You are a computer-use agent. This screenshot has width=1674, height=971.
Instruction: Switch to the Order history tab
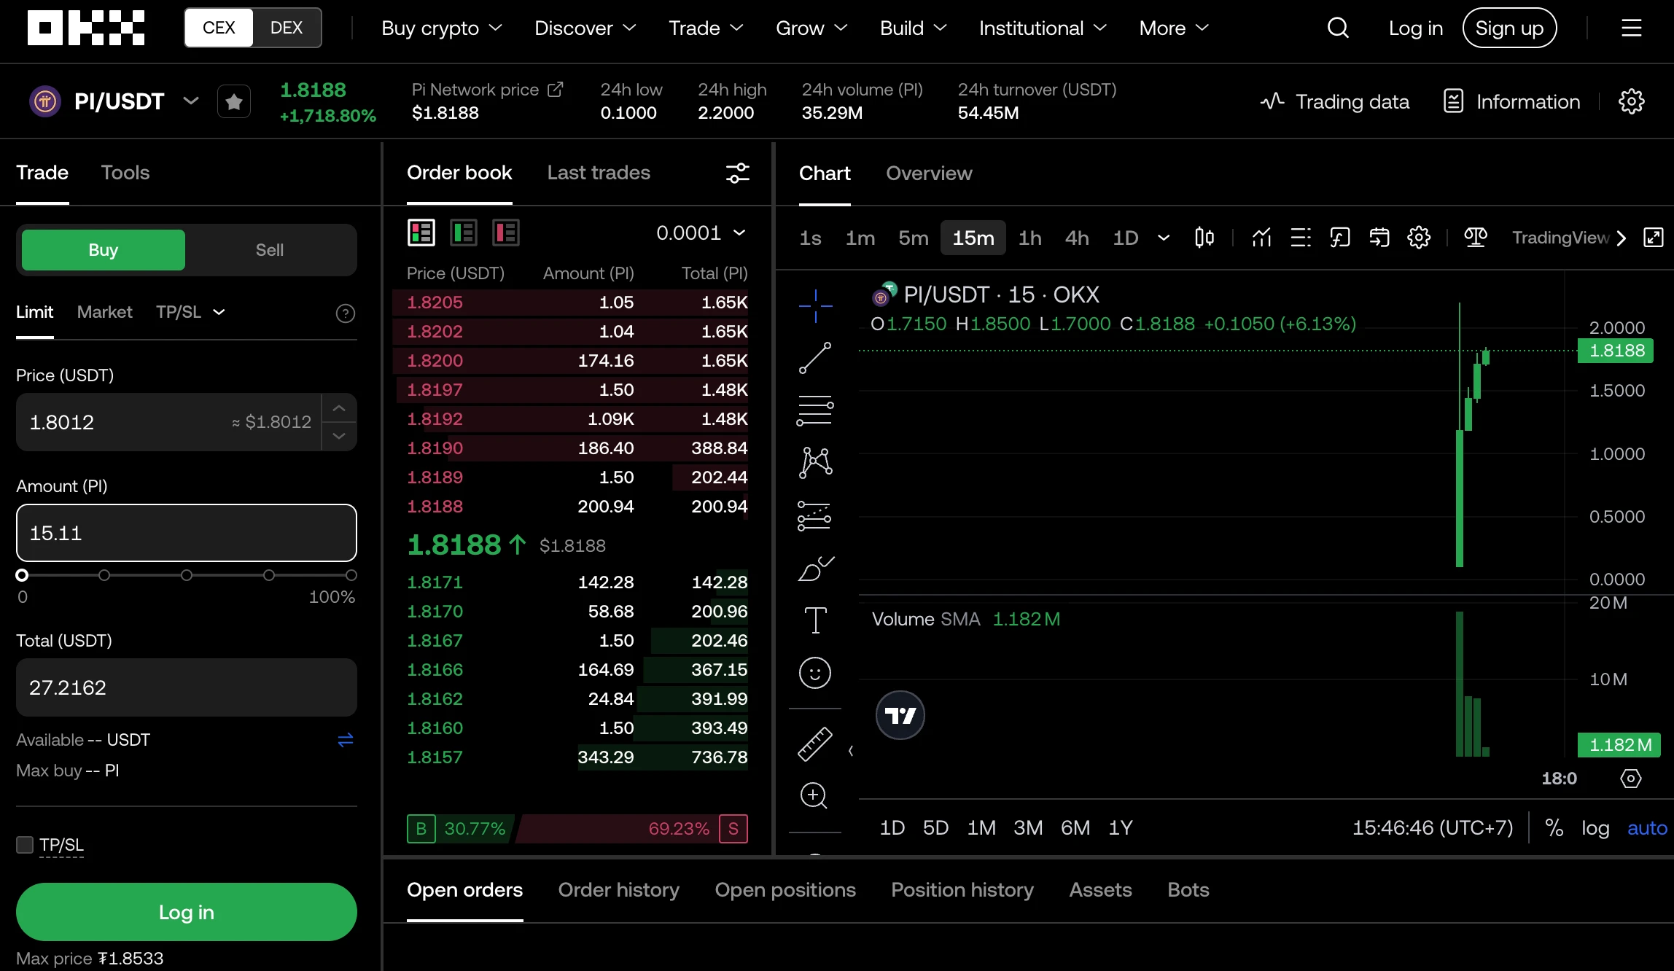(618, 890)
